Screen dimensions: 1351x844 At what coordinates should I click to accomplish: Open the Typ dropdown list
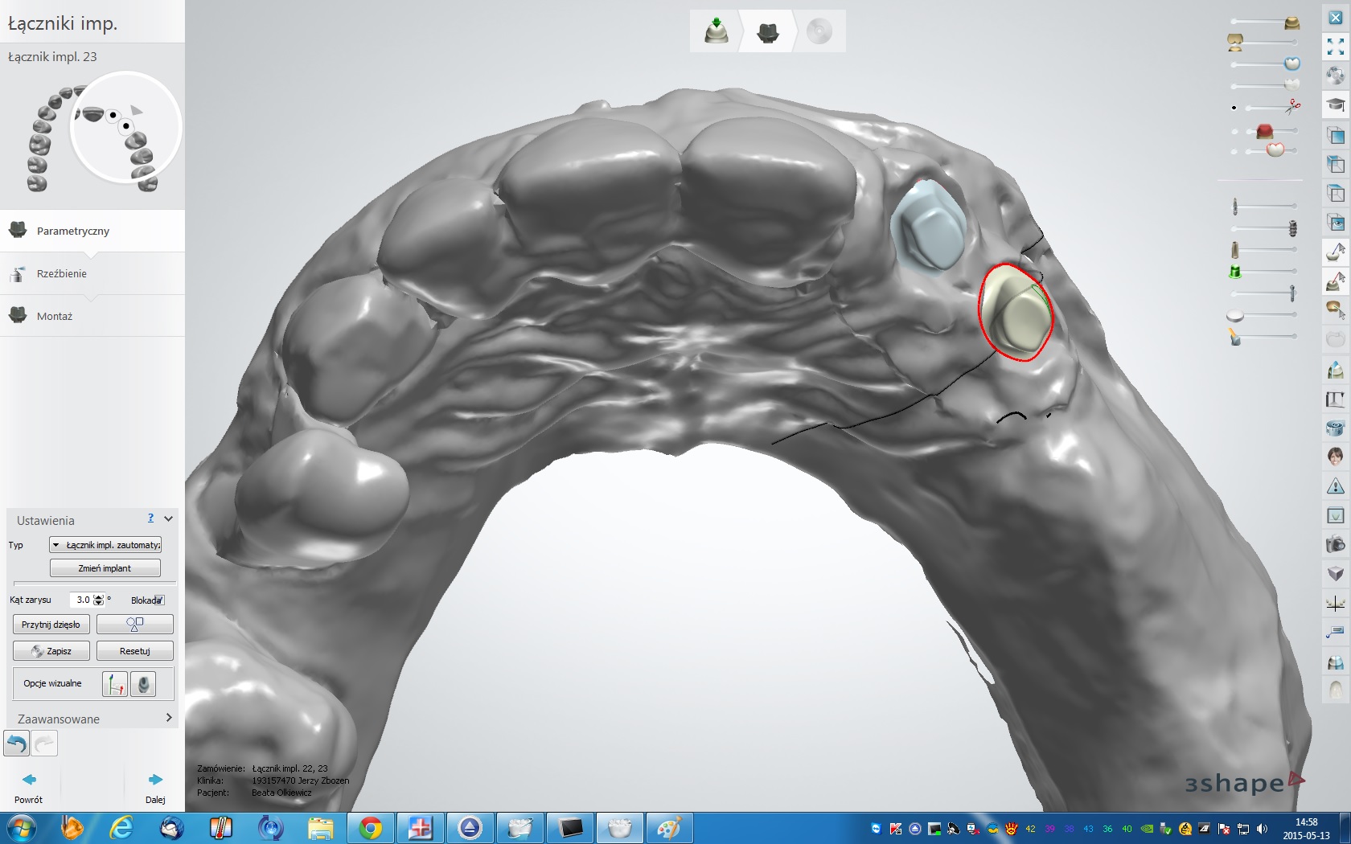[x=105, y=545]
